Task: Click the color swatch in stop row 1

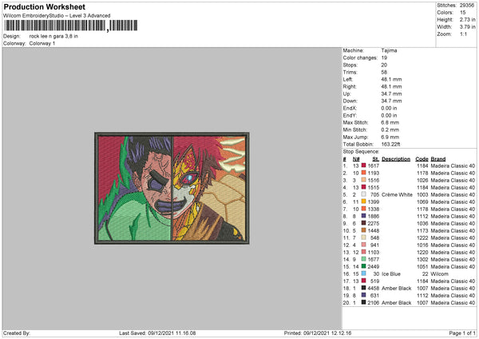Action: coord(363,166)
